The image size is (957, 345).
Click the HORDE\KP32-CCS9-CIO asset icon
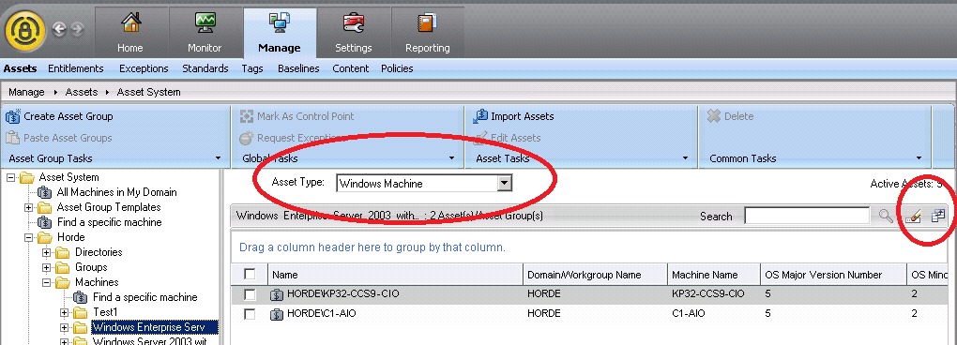coord(277,294)
